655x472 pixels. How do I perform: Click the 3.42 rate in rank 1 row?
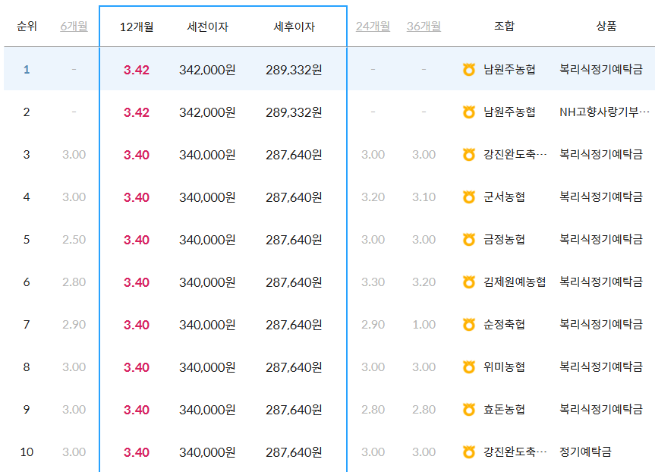click(x=137, y=70)
